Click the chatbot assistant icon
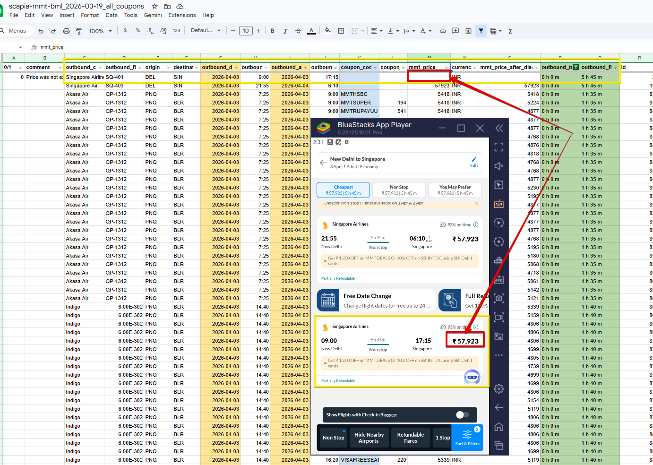Viewport: 653px width, 465px height. tap(472, 377)
